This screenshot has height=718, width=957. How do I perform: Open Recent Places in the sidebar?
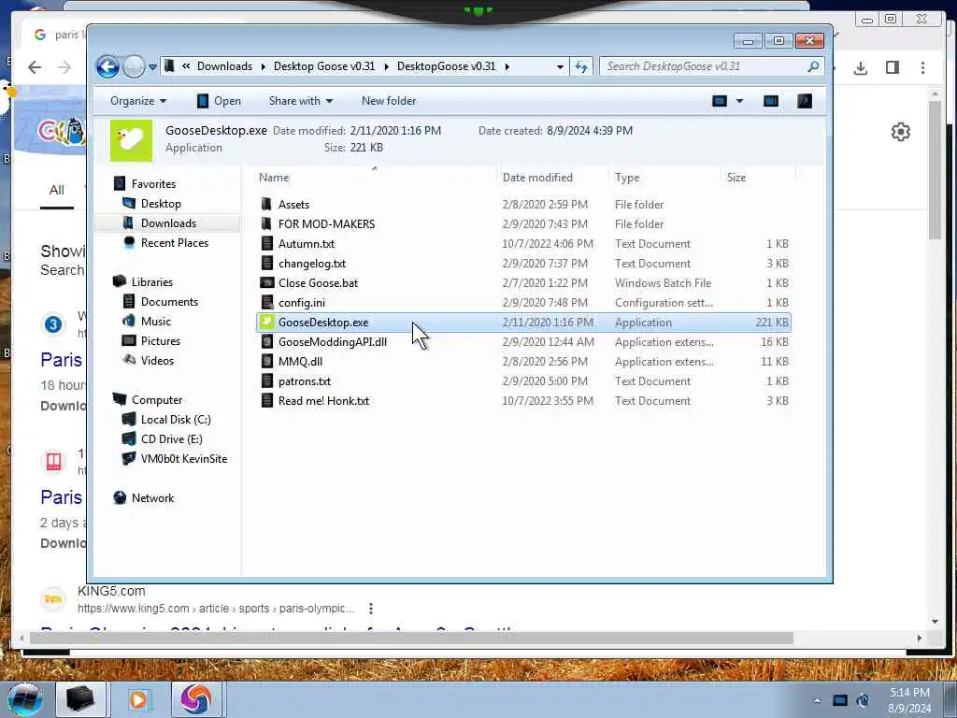(175, 242)
